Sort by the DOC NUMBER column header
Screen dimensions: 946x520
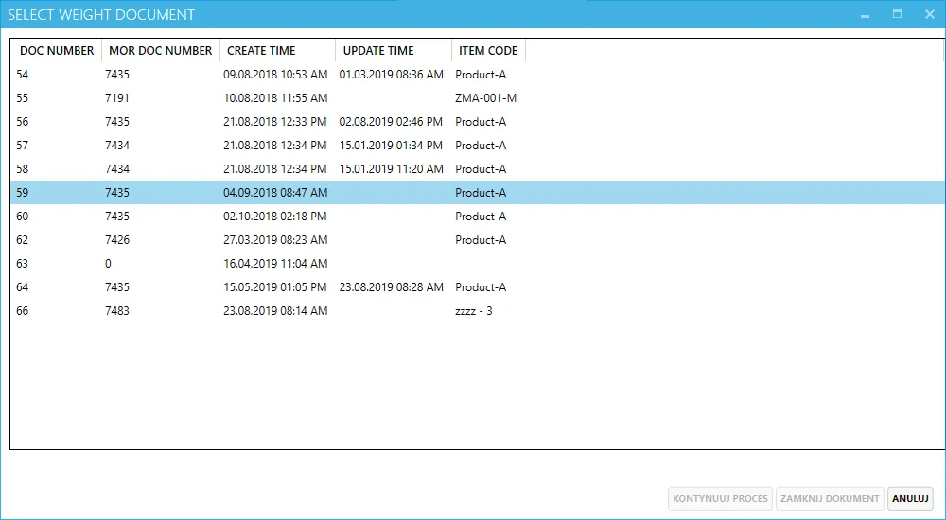[57, 51]
